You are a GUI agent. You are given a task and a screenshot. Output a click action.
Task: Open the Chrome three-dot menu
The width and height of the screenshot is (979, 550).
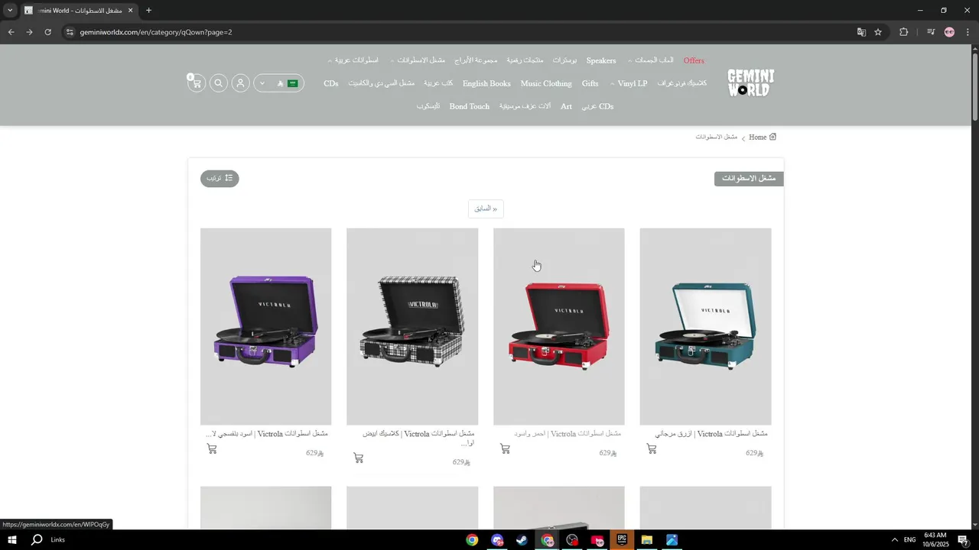click(968, 32)
